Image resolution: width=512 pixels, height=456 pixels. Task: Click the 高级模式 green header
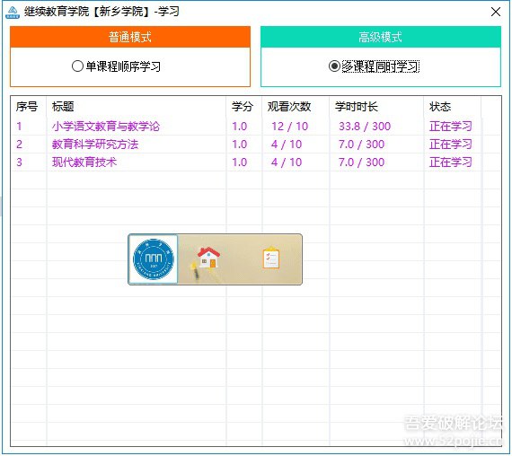(381, 37)
